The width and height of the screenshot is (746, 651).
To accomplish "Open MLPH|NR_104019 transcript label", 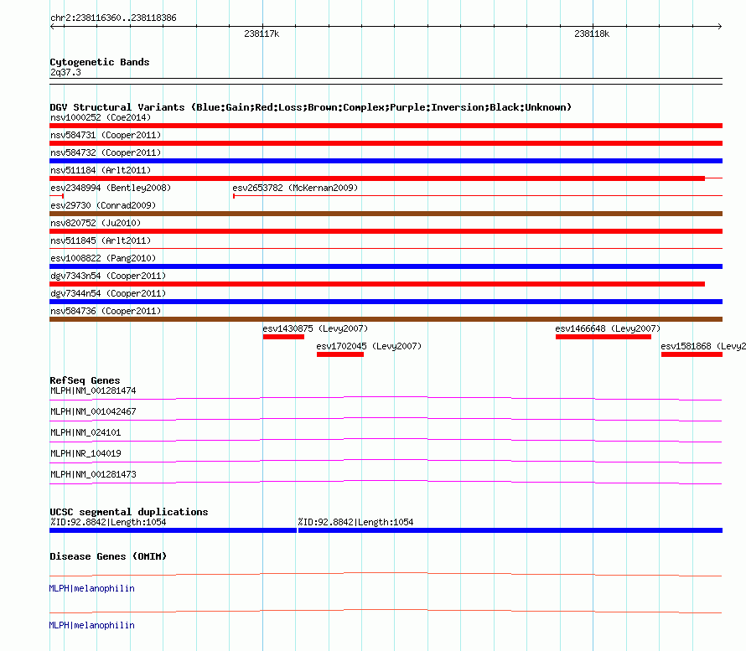I will click(x=85, y=453).
